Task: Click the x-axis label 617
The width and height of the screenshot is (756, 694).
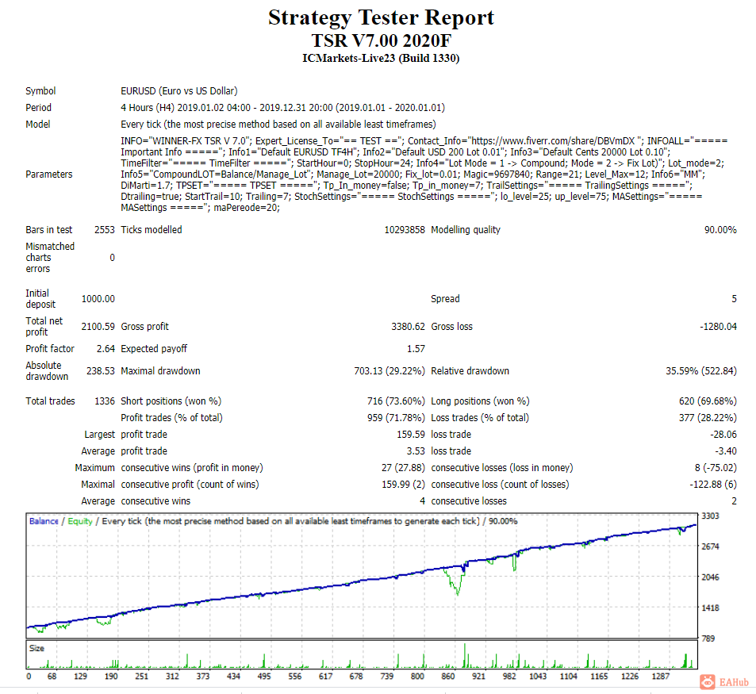Action: coord(325,677)
